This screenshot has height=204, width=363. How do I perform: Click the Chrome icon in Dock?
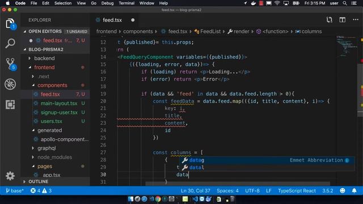click(158, 199)
